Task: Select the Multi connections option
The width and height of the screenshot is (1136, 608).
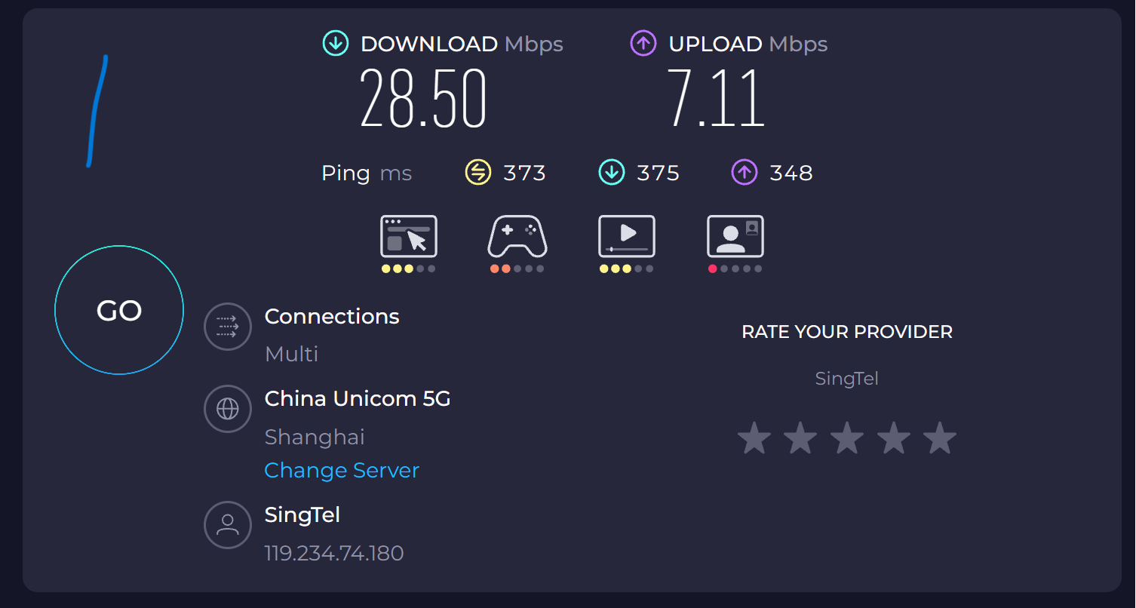Action: 292,354
